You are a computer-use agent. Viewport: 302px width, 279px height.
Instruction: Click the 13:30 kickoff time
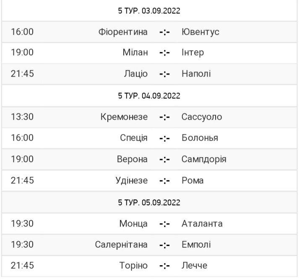coord(22,117)
